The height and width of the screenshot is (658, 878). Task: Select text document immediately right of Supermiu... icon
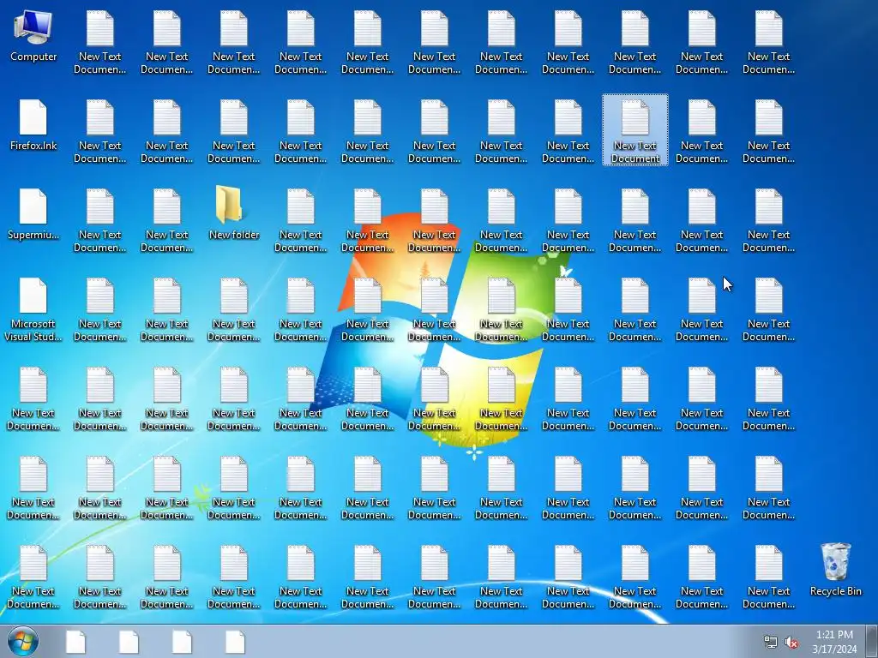pos(99,220)
